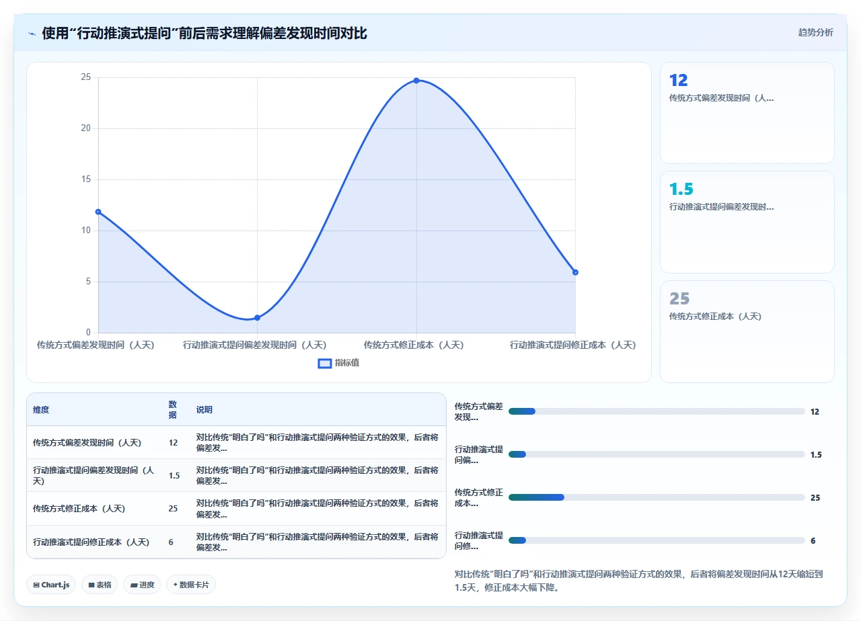Click the lightning icon beside the title
The height and width of the screenshot is (621, 861).
[32, 33]
